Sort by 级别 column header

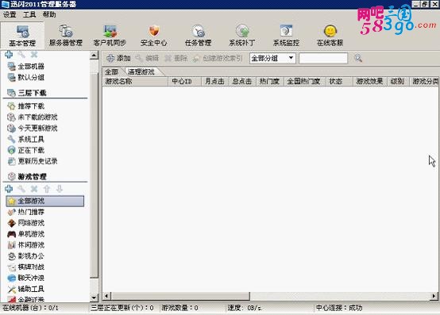tap(398, 82)
